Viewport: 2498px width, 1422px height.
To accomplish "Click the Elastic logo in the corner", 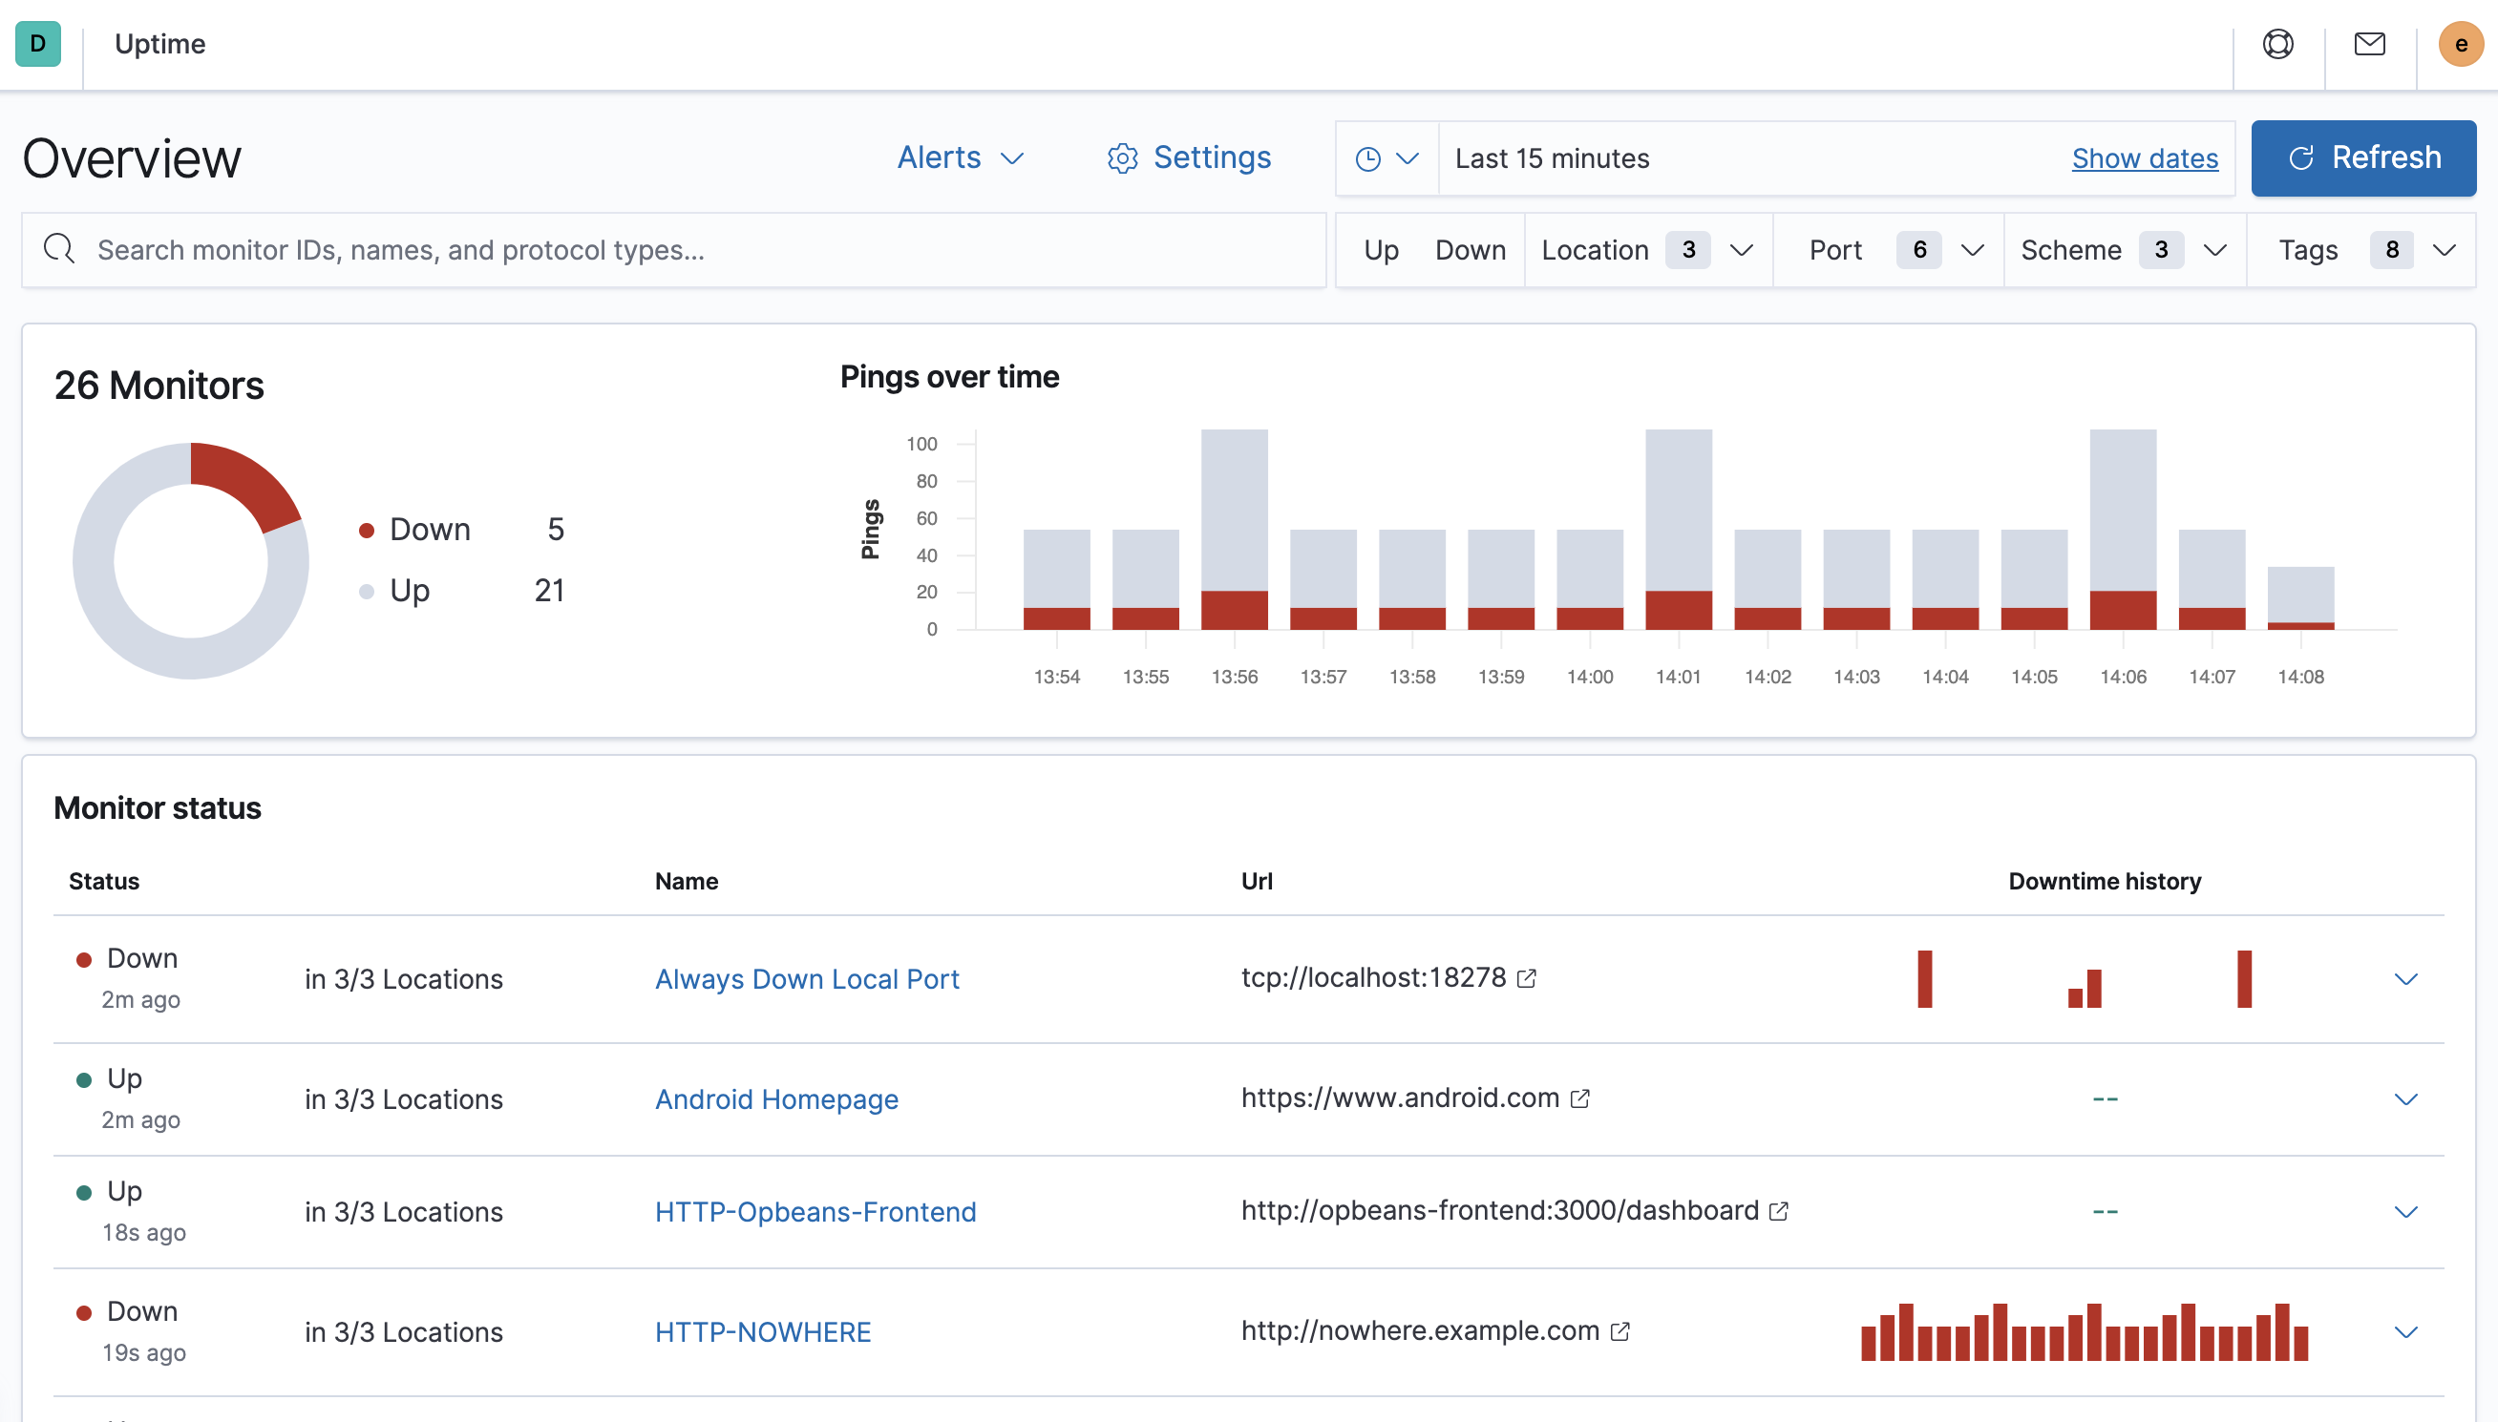I will click(38, 44).
